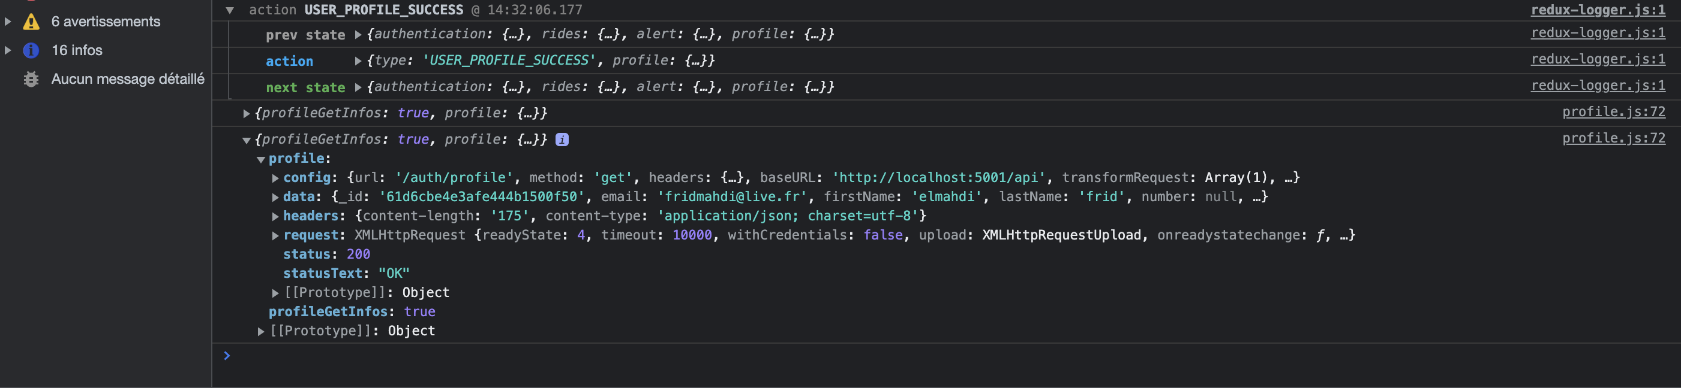The height and width of the screenshot is (388, 1681).
Task: Open profile.js:72 link on expanded object row
Action: pyautogui.click(x=1613, y=138)
